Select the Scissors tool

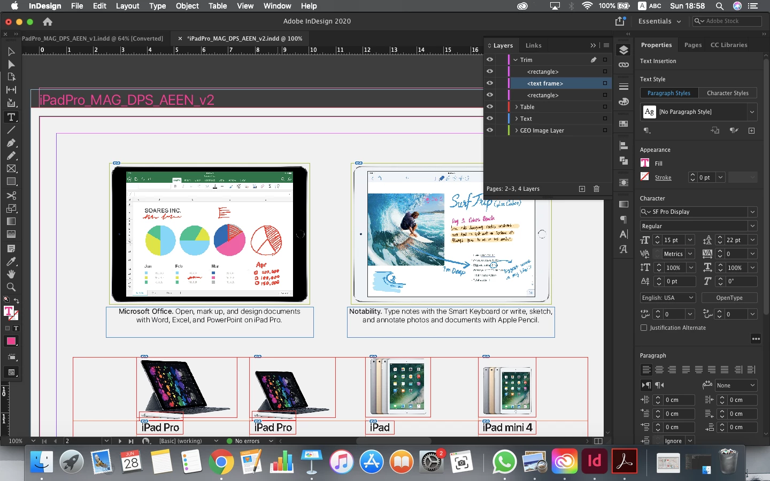[x=11, y=195]
